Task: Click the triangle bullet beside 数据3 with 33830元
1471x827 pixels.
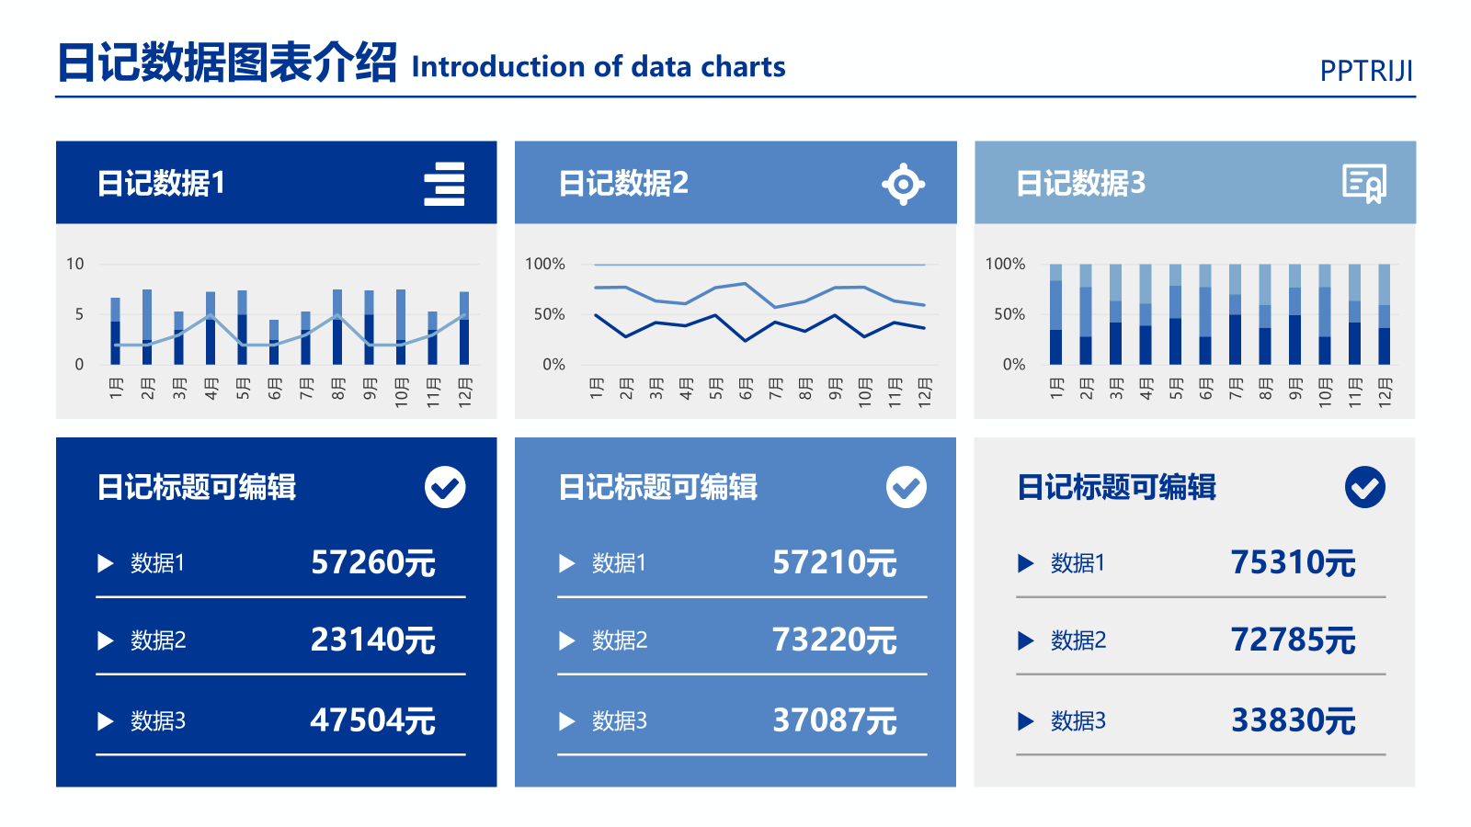Action: click(1026, 721)
